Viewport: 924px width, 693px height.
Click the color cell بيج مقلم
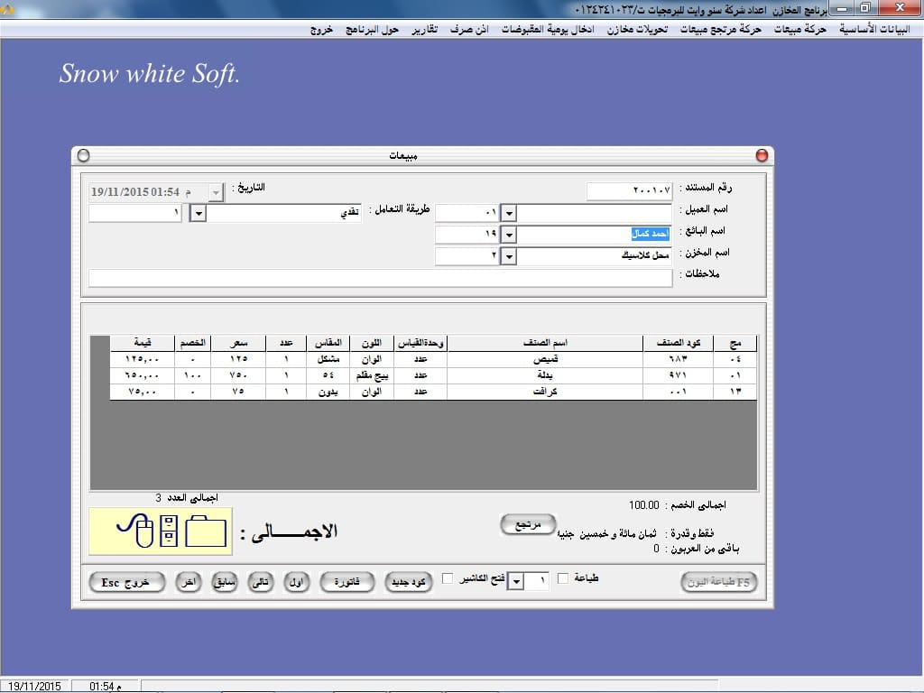point(371,375)
